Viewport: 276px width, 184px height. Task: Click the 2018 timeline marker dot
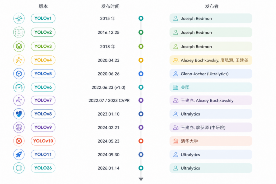click(x=141, y=46)
